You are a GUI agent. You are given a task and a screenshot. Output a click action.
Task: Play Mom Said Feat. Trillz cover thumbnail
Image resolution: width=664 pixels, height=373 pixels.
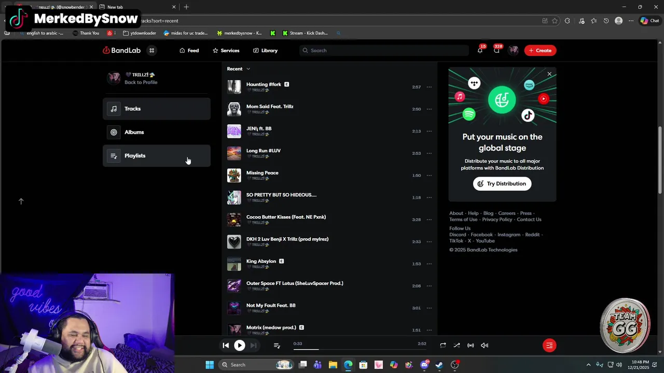click(x=234, y=109)
